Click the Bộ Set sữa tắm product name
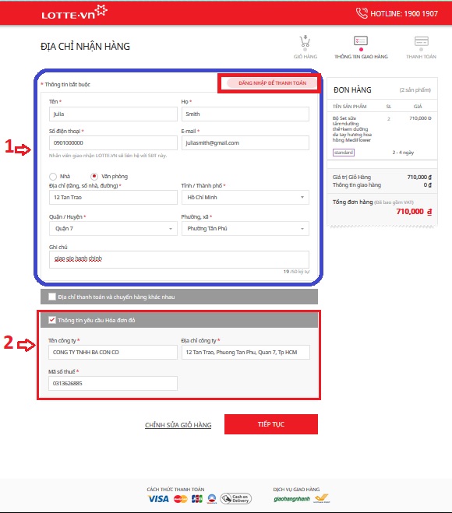Screen dimensions: 452x513 352,129
